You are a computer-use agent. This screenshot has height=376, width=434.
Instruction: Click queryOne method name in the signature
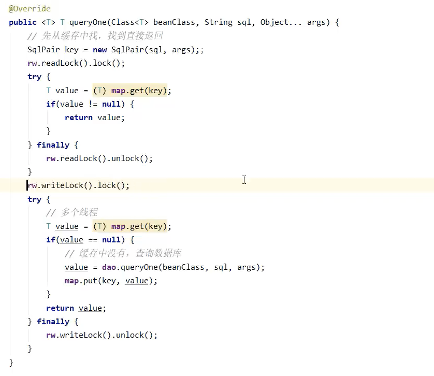click(88, 22)
